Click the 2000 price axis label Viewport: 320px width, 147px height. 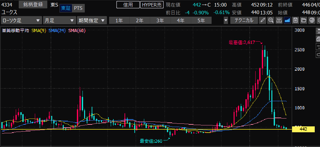click(x=300, y=69)
